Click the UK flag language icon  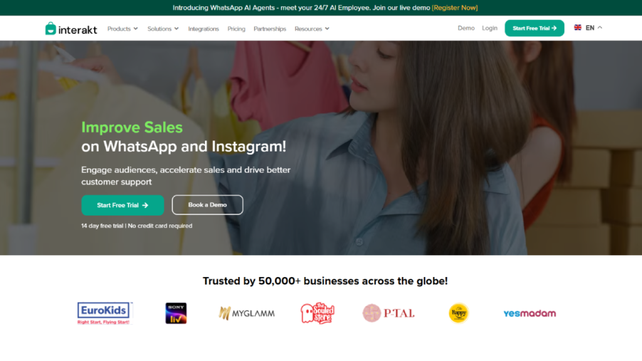pyautogui.click(x=577, y=28)
